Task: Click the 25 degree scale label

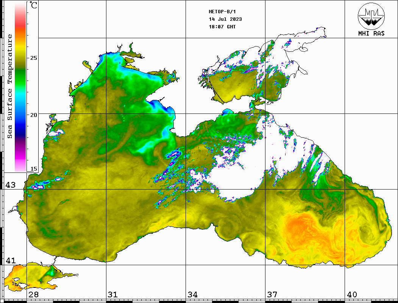Action: click(x=33, y=58)
